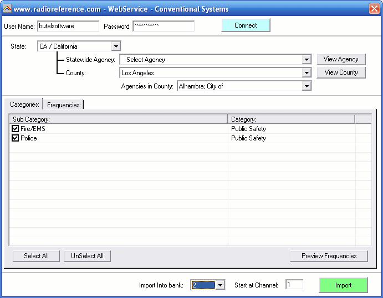Viewport: 383px width, 298px height.
Task: Uncheck the Police sub category
Action: [x=15, y=138]
